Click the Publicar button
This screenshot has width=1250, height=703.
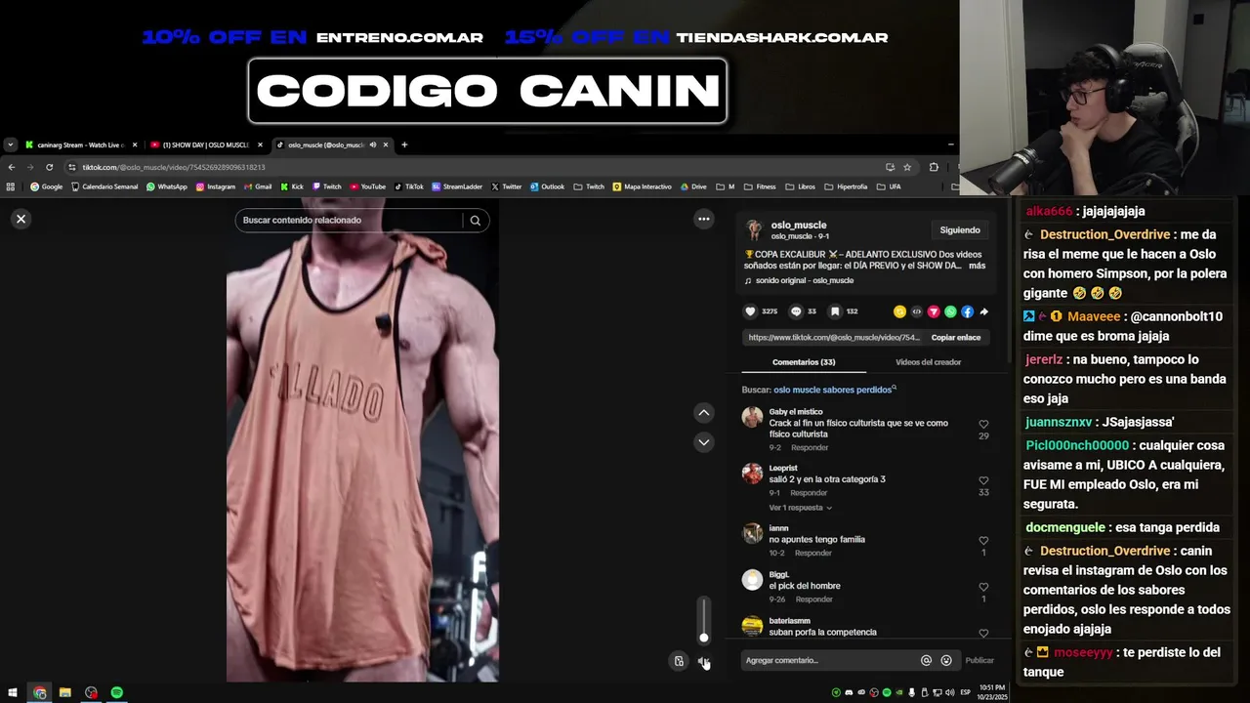[x=979, y=660]
